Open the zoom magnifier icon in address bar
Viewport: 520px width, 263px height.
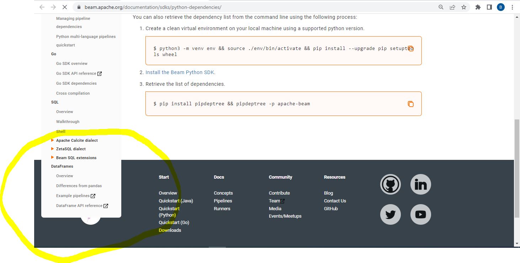tap(441, 7)
